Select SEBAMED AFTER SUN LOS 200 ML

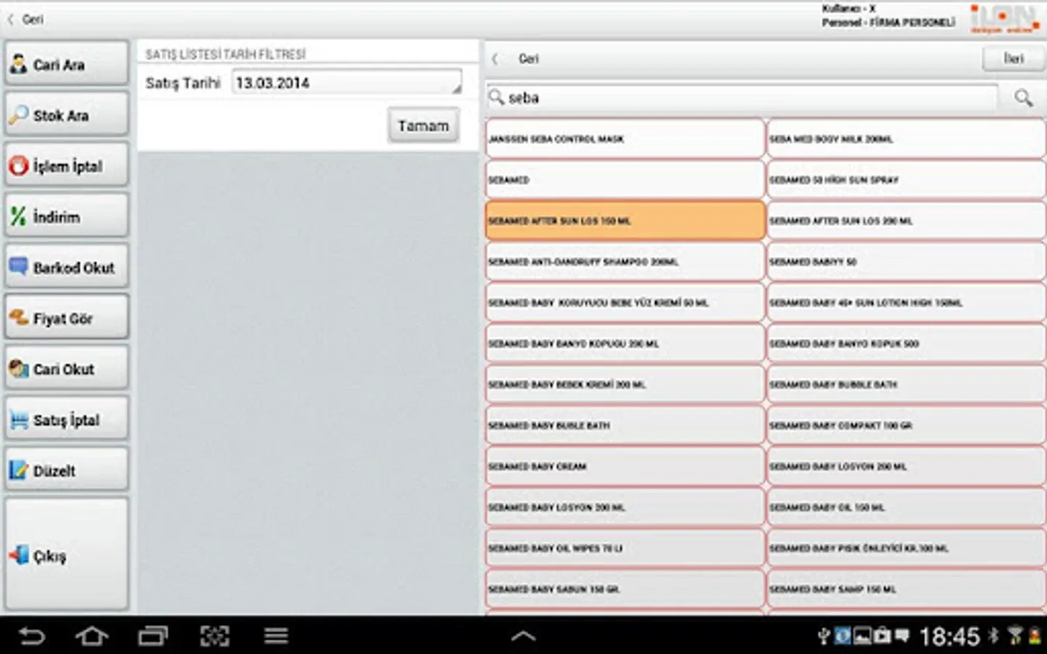click(x=906, y=221)
